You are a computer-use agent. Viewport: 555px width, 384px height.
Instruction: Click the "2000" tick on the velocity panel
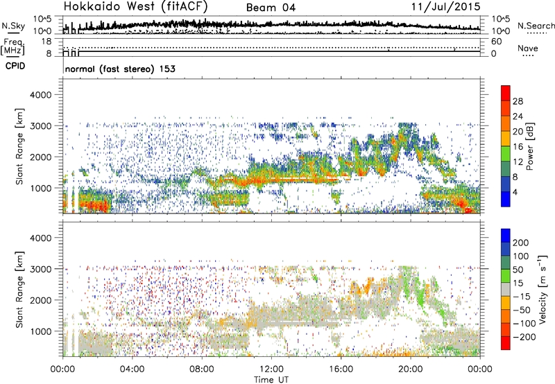tap(40, 300)
